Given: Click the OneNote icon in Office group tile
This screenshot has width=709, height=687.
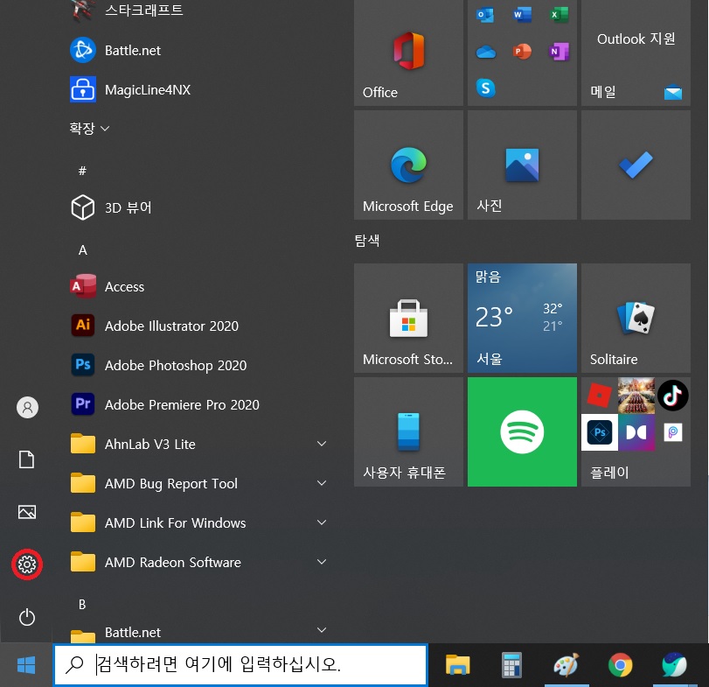Looking at the screenshot, I should coord(559,52).
